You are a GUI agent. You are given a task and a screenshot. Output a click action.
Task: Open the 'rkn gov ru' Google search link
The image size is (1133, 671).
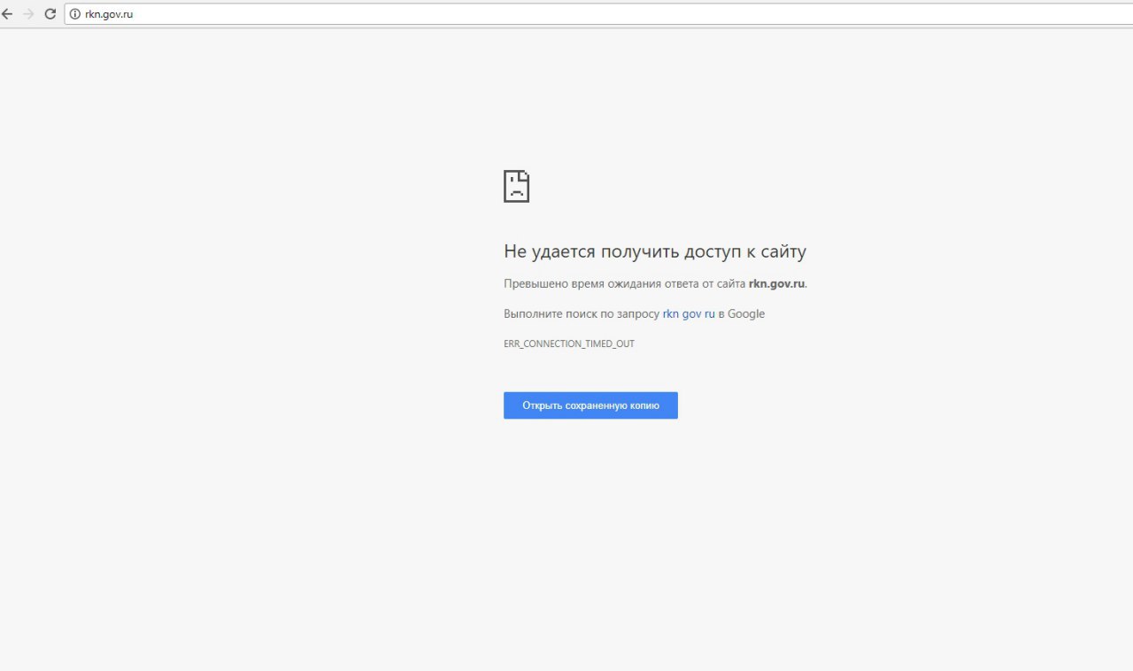[689, 313]
